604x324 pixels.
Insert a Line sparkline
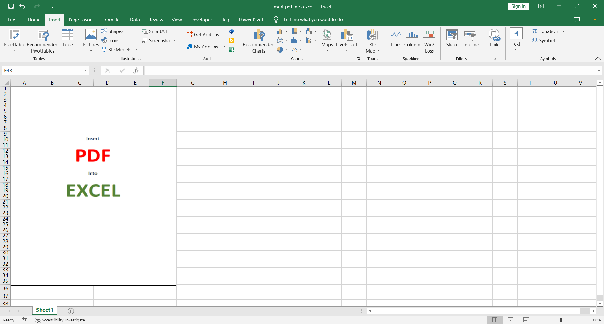[x=395, y=38]
